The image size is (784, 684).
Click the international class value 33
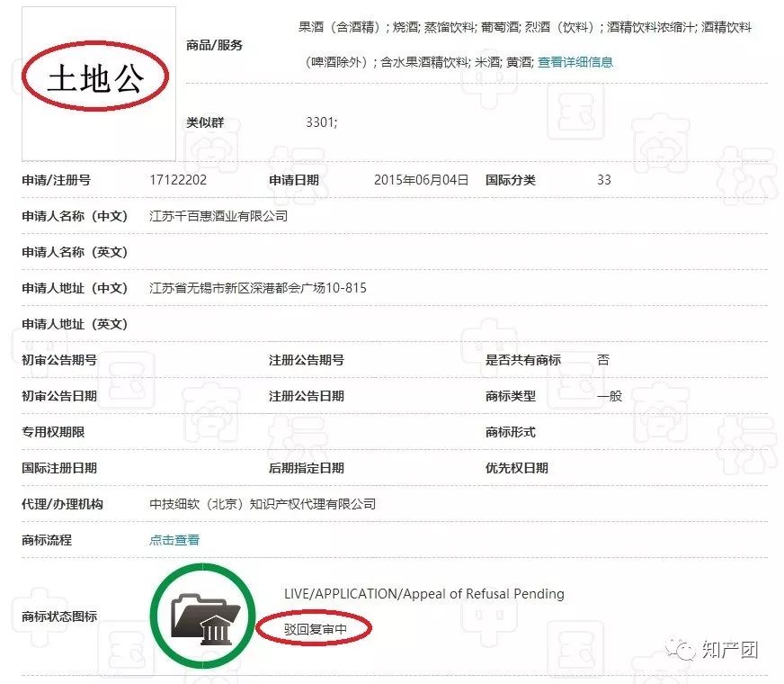pos(603,180)
